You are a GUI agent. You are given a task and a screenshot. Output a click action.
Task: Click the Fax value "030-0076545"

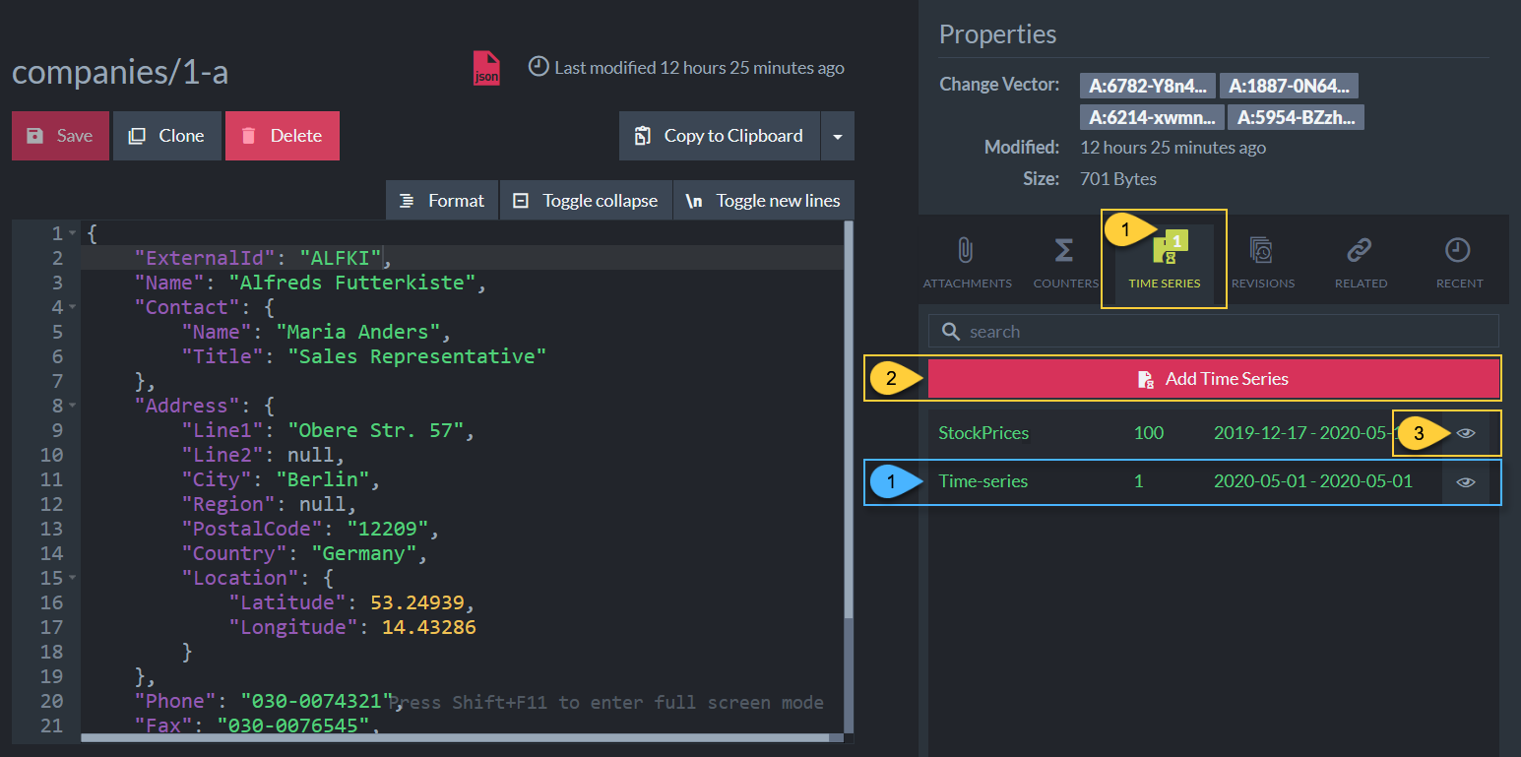(293, 725)
